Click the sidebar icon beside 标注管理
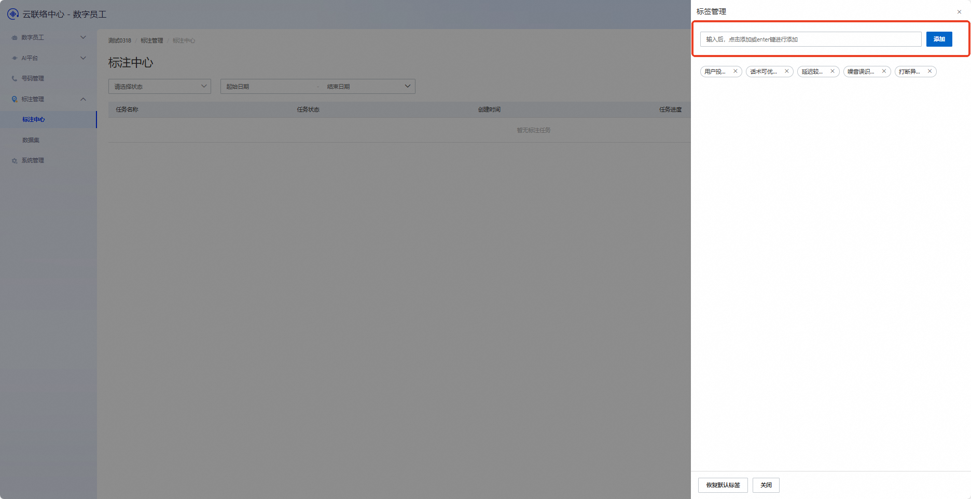 tap(15, 99)
